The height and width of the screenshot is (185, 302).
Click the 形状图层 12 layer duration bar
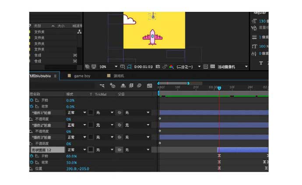coord(242,149)
